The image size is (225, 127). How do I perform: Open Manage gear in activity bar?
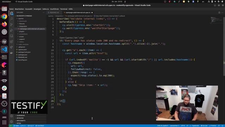(12, 122)
